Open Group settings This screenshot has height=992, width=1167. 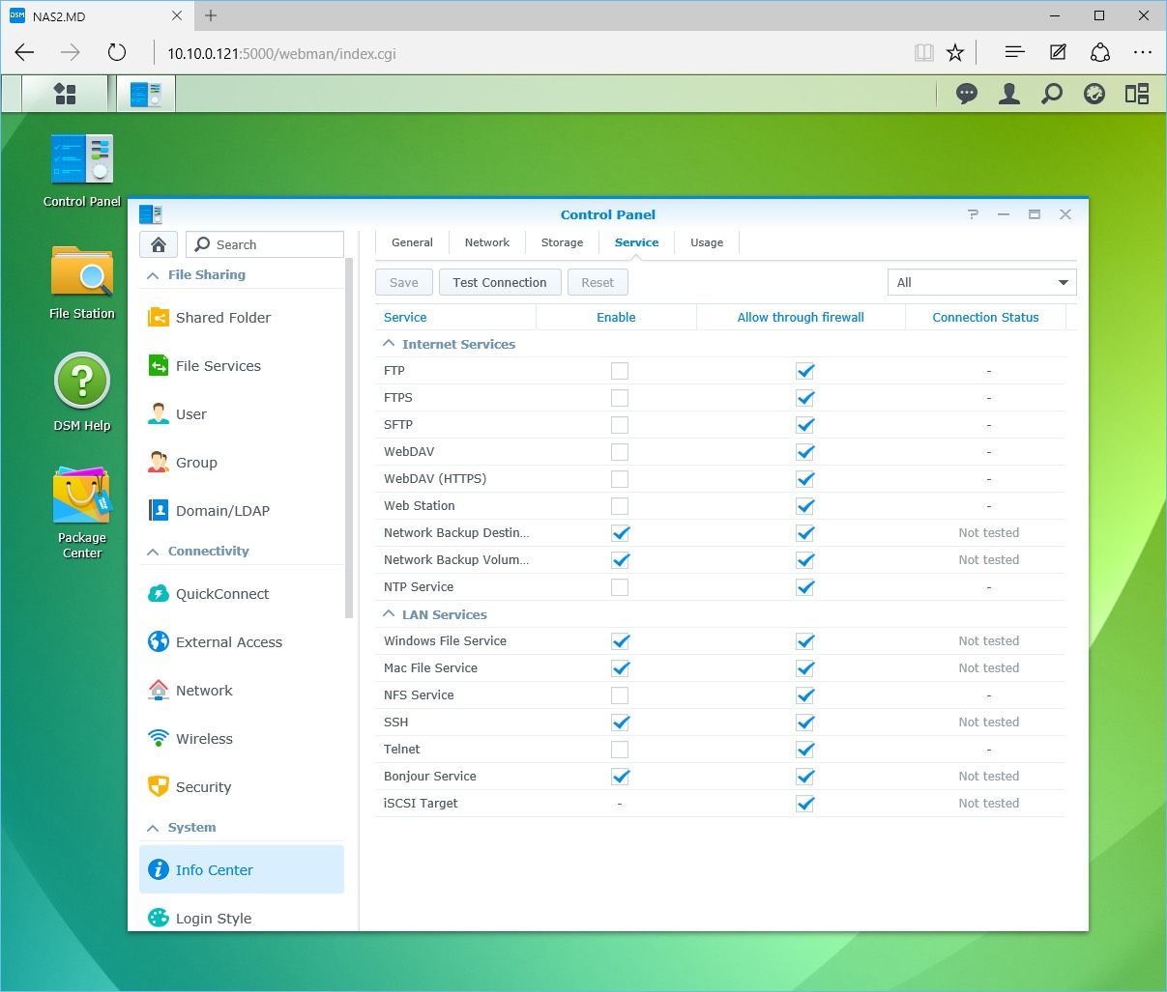(x=242, y=463)
